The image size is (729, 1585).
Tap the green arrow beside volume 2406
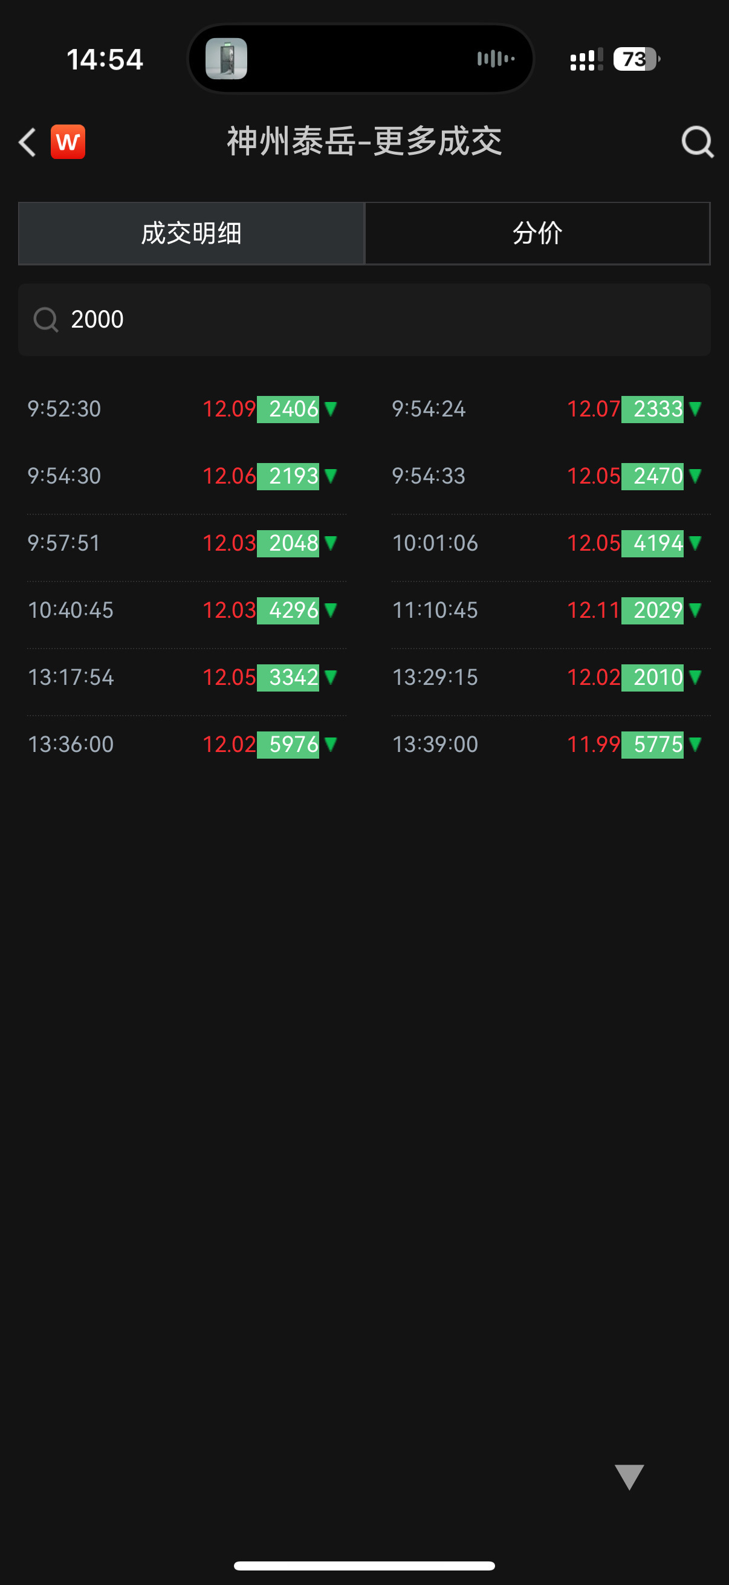coord(331,409)
